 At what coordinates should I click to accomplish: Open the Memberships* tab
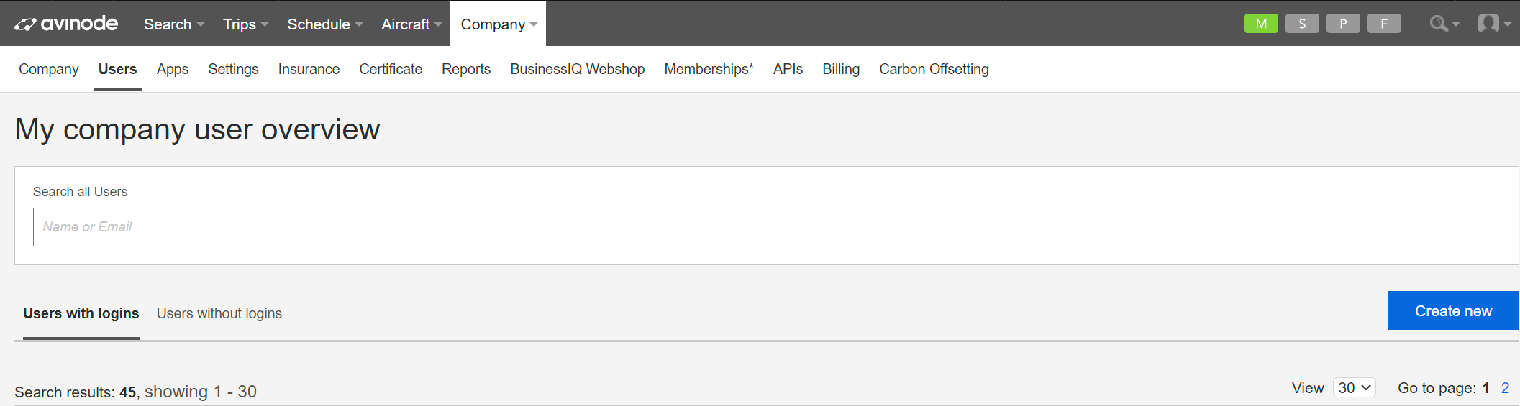pyautogui.click(x=709, y=69)
